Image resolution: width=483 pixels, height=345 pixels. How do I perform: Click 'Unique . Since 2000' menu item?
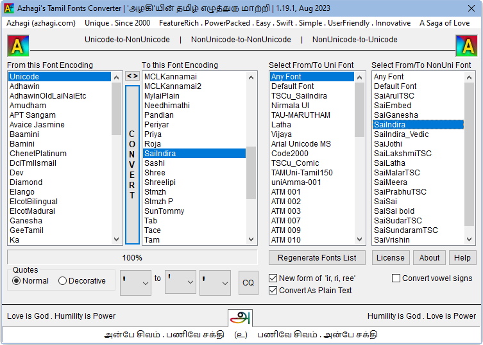coord(117,23)
